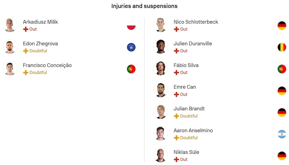Viewport: 289px width, 165px height.
Task: Open Julien Duranville's player photo
Action: click(x=160, y=47)
